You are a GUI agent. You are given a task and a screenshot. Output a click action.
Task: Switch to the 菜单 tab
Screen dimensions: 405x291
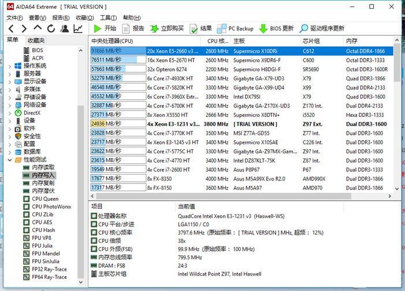(12, 39)
